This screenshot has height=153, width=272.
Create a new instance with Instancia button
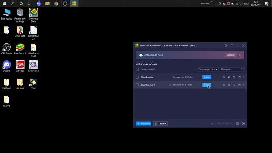[144, 123]
